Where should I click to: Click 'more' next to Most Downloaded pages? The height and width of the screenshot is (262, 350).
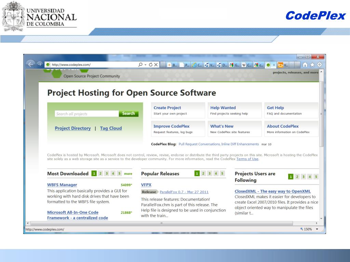click(128, 174)
